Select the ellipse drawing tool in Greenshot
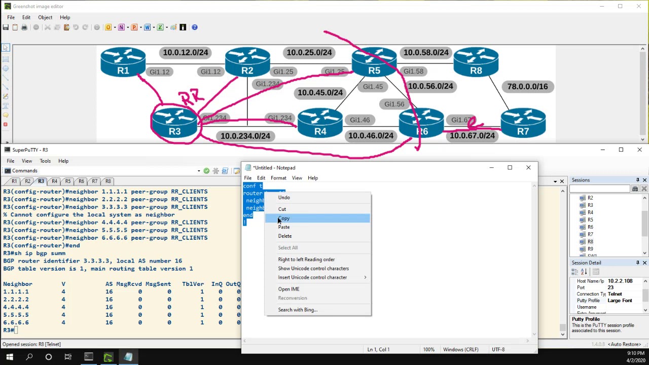Image resolution: width=649 pixels, height=365 pixels. tap(6, 68)
